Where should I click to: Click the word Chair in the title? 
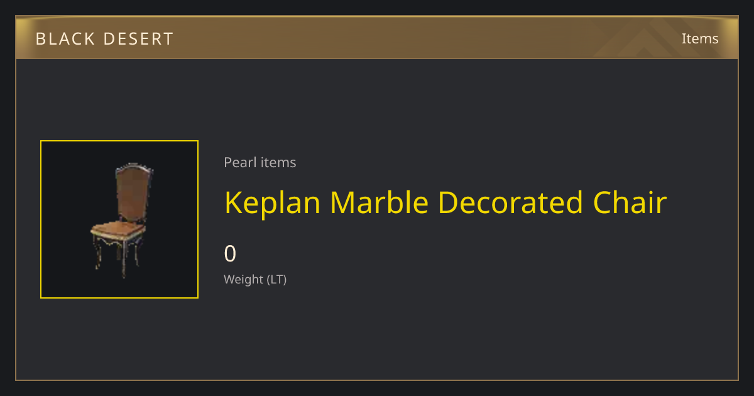630,202
